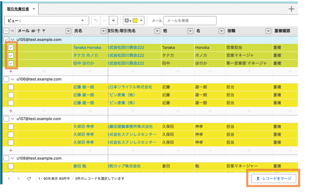The width and height of the screenshot is (309, 192).
Task: Click the yellow highlight color swatch
Action: coord(135,20)
